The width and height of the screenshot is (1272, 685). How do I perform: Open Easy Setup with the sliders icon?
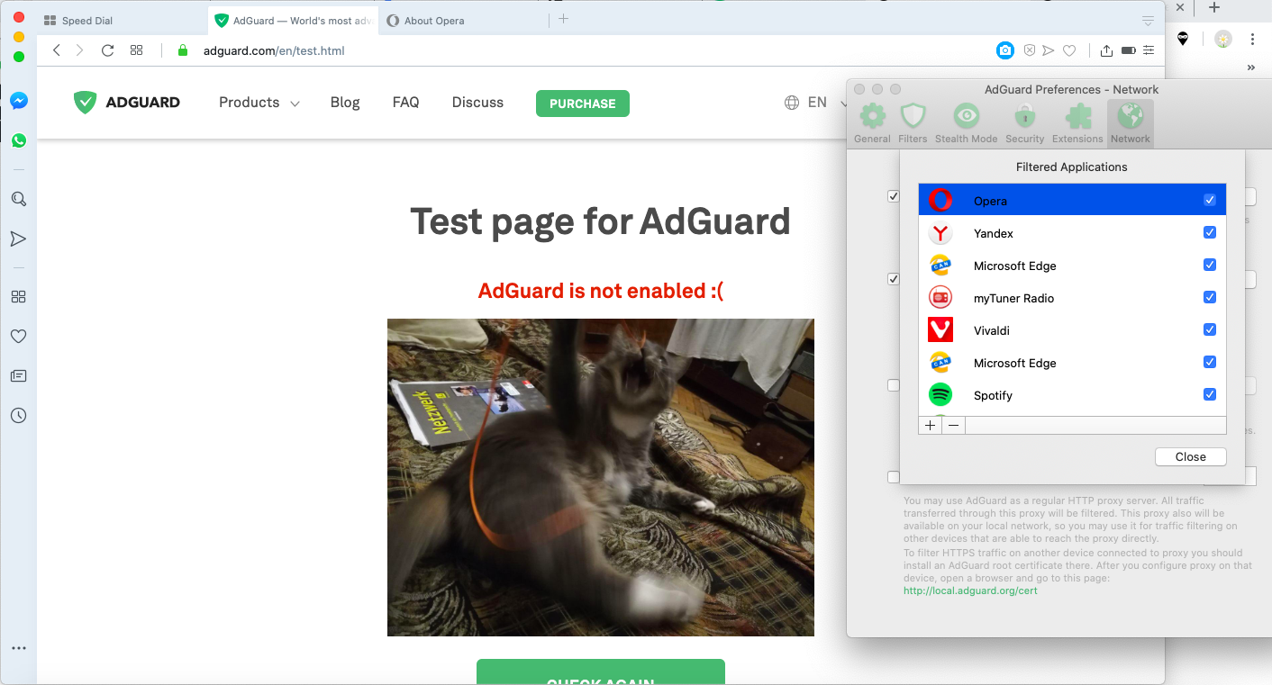point(1149,50)
